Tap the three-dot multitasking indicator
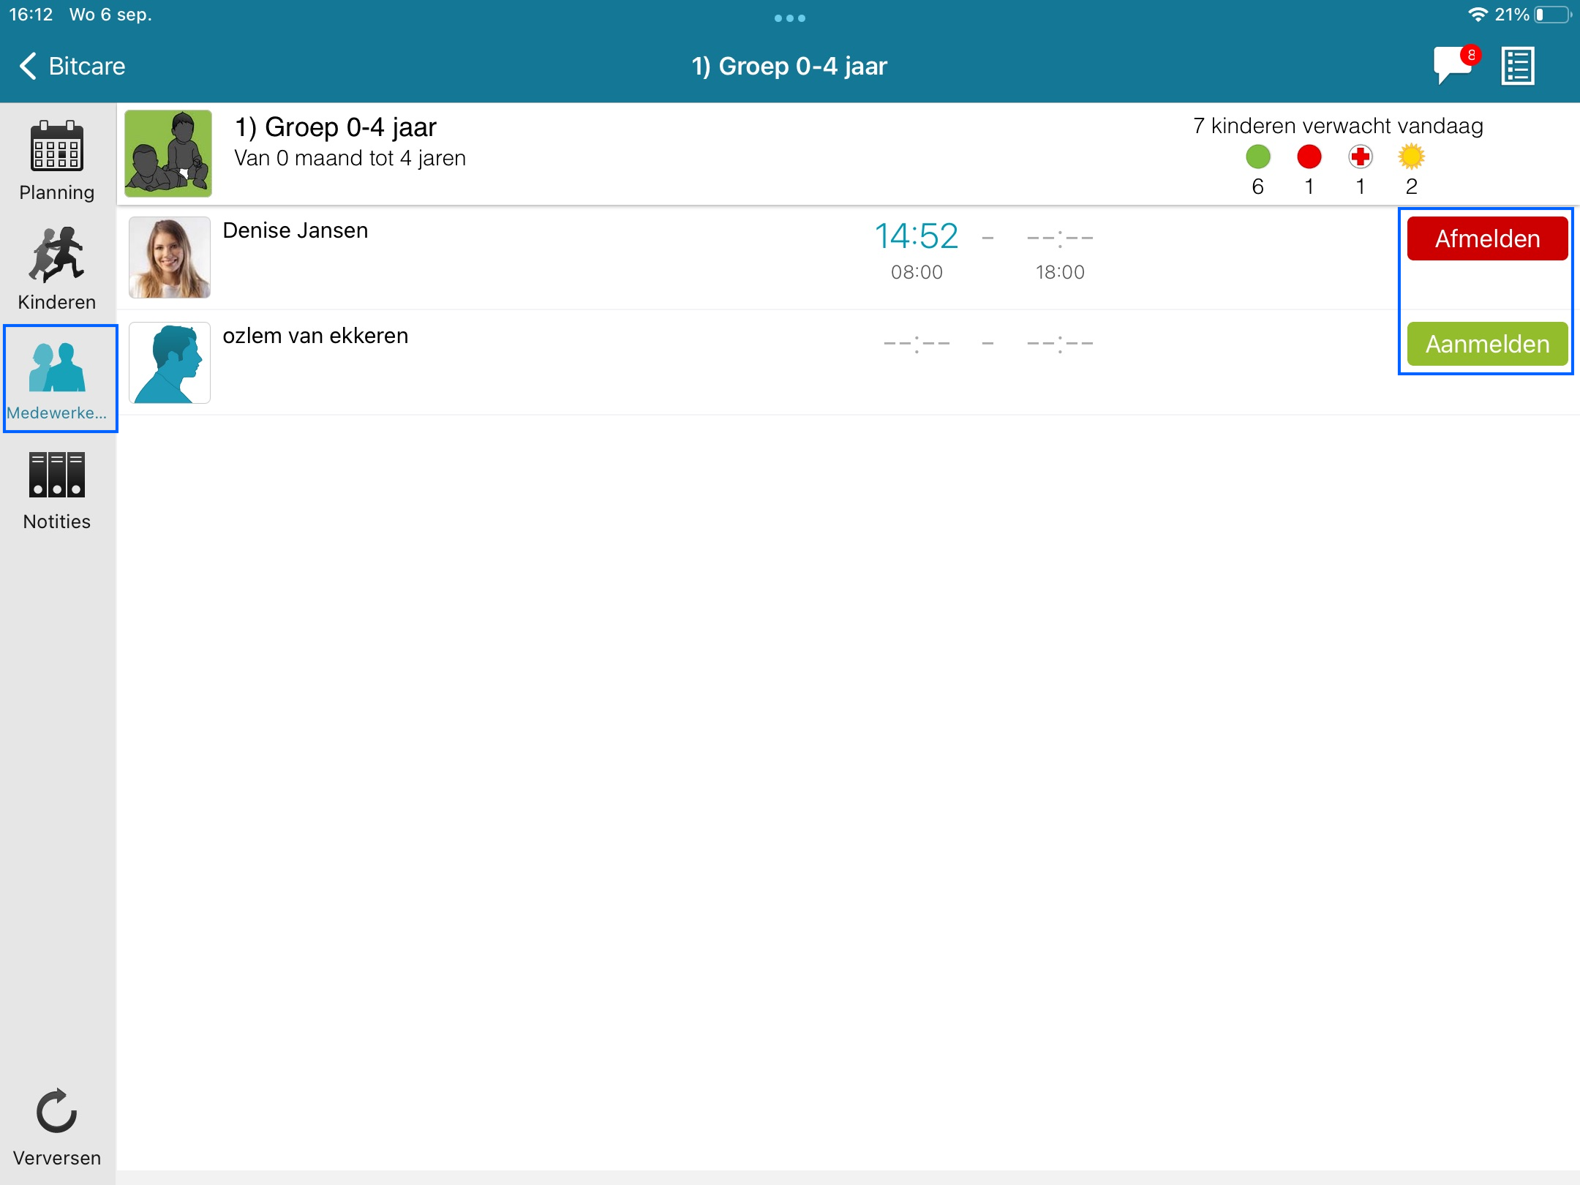Screen dimensions: 1580x1185 point(790,18)
